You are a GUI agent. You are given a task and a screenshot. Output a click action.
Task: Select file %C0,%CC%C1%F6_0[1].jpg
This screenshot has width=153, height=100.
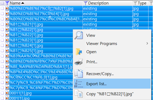click(33, 77)
